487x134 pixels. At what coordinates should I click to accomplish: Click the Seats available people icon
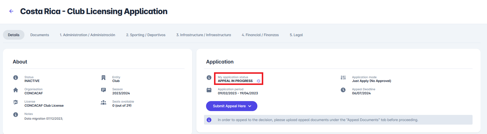click(103, 103)
